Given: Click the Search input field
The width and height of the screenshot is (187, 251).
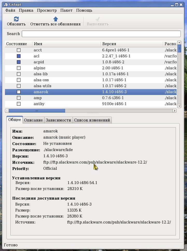Looking at the screenshot, I should (101, 34).
